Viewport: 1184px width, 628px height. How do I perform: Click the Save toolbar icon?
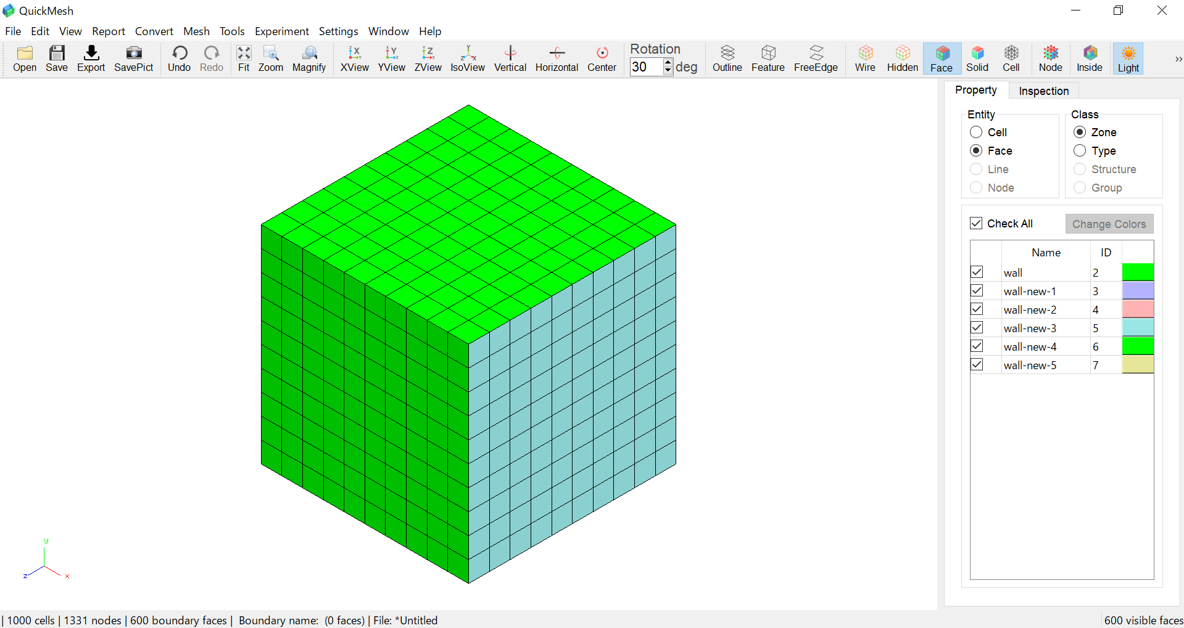click(x=57, y=59)
